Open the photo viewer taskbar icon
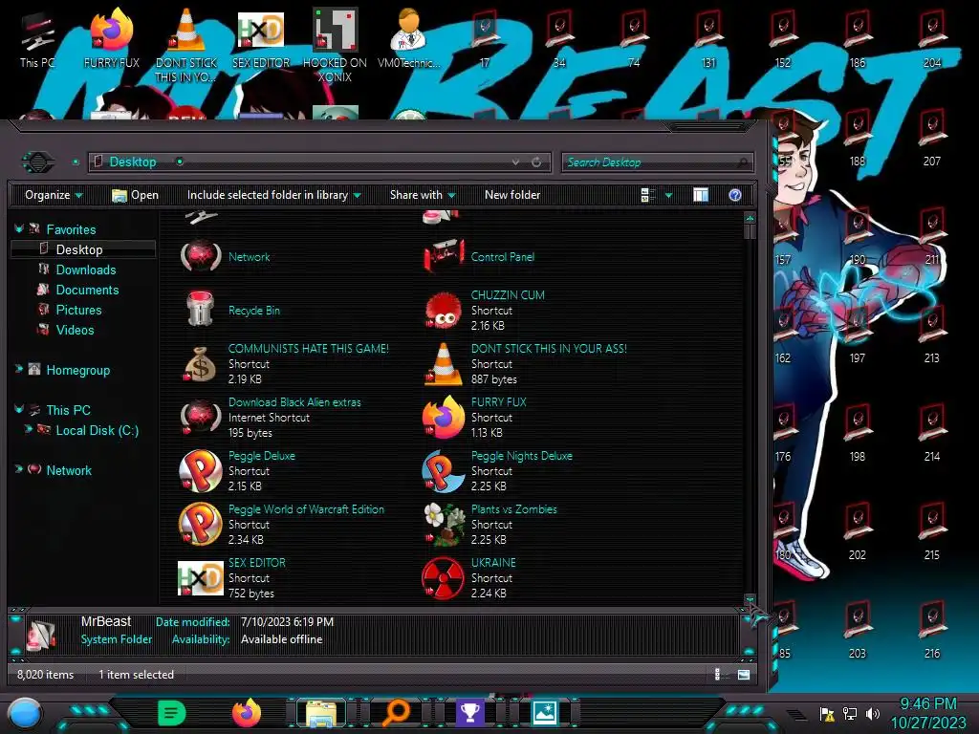The height and width of the screenshot is (734, 979). (544, 713)
